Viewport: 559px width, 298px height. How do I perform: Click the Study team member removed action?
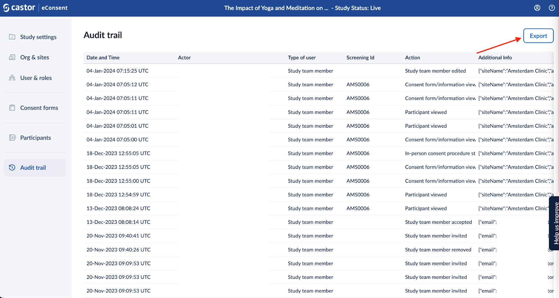click(x=438, y=250)
